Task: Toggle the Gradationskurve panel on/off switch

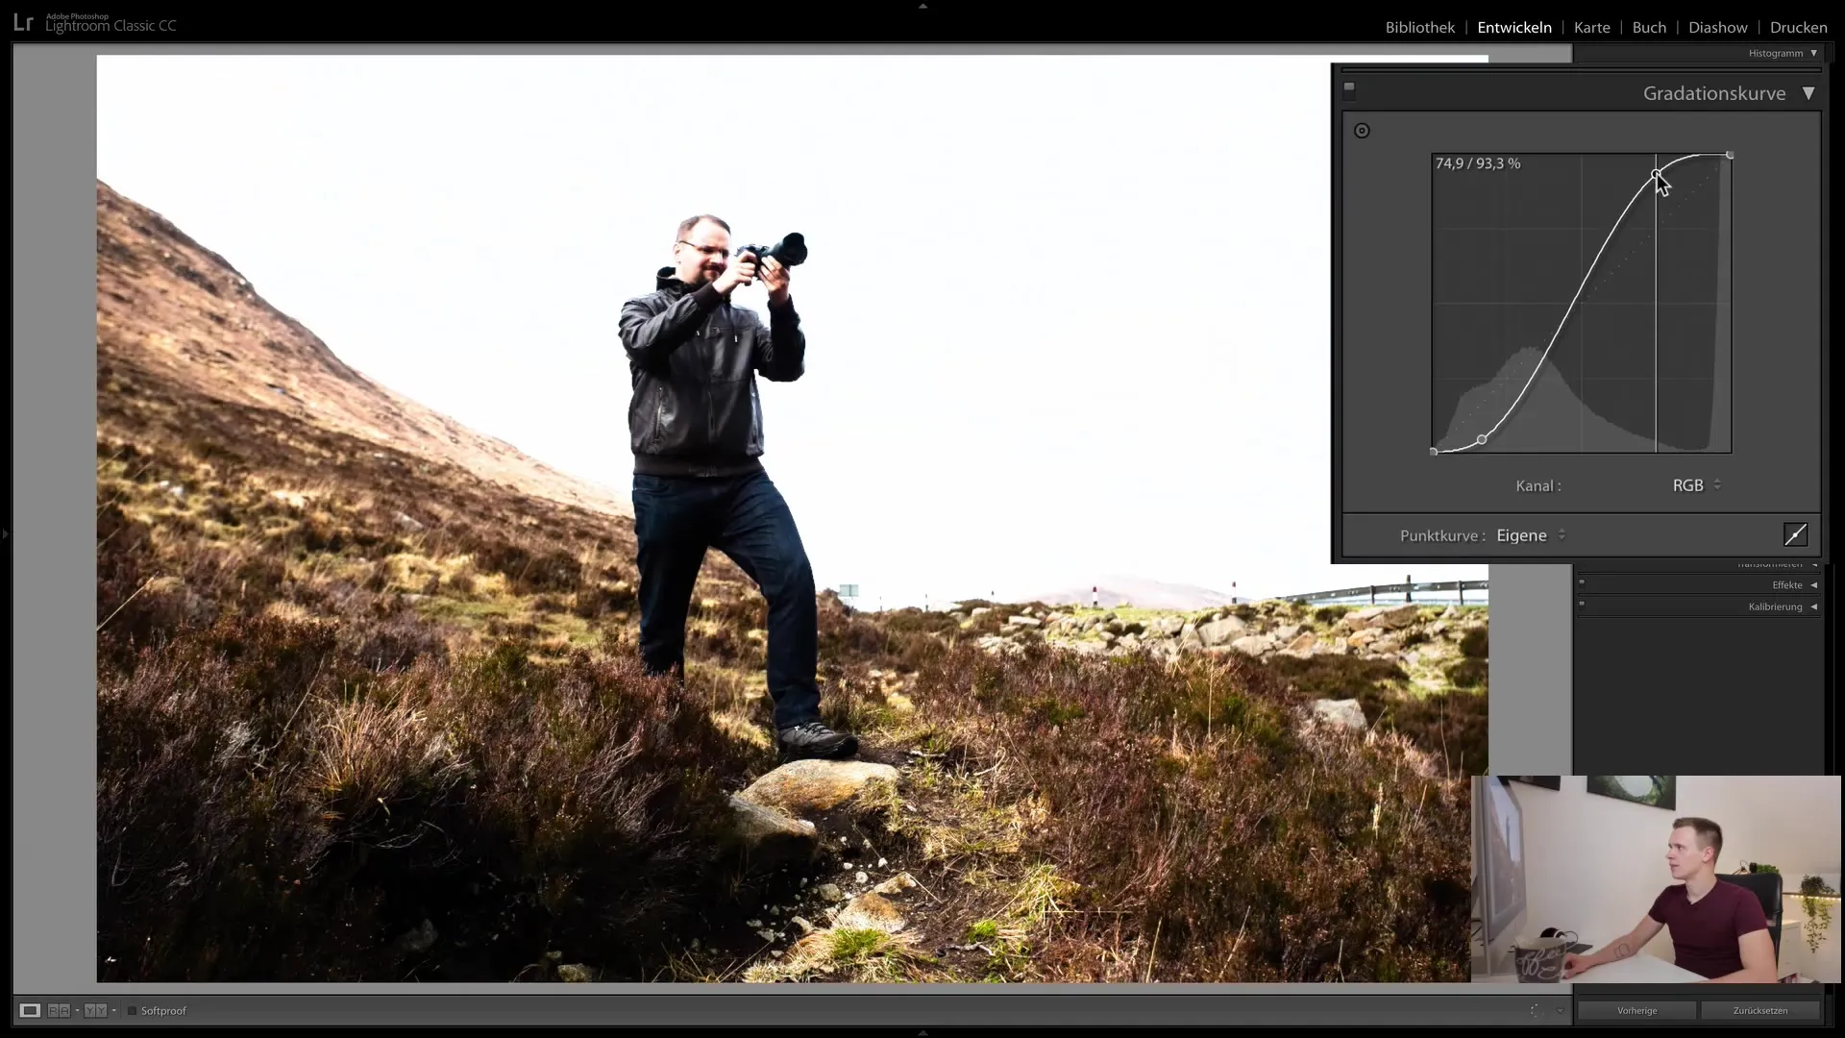Action: [1349, 90]
